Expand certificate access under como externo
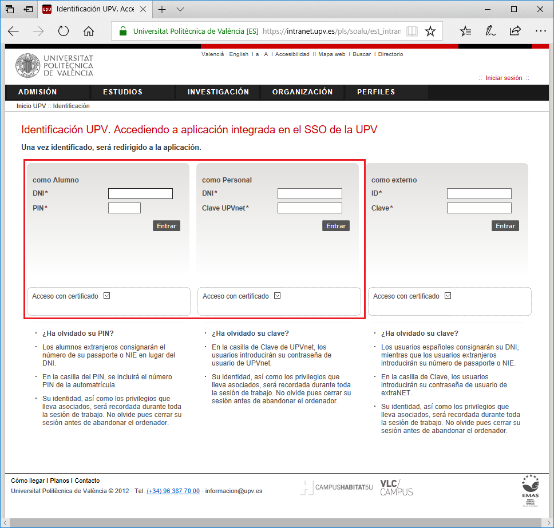 pos(448,296)
